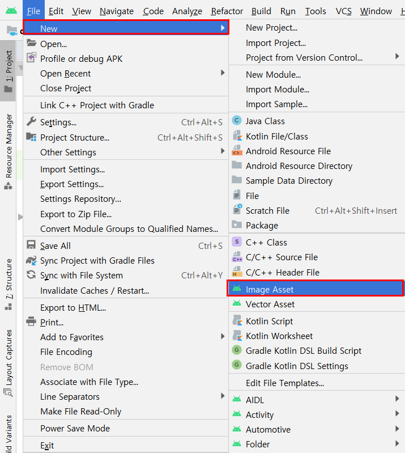Open the VCS menu
The height and width of the screenshot is (453, 405).
click(x=343, y=11)
